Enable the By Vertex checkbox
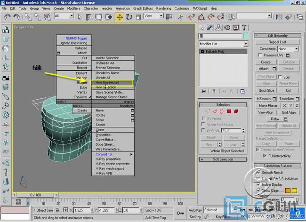This screenshot has width=306, height=222. pos(203,119)
